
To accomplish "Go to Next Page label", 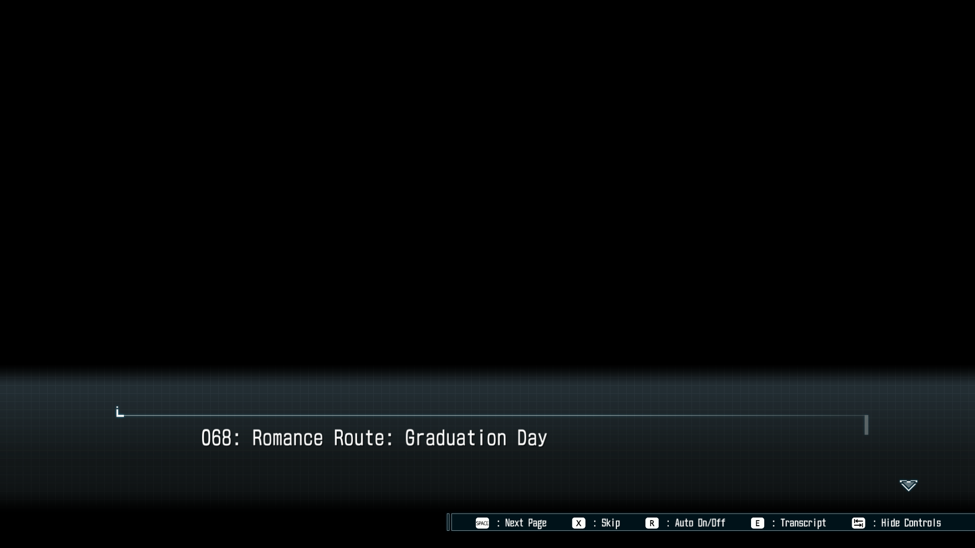I will (526, 523).
